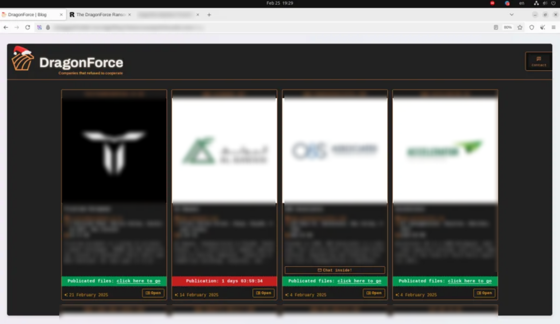Follow 'click here to go' on the first card

coord(139,281)
